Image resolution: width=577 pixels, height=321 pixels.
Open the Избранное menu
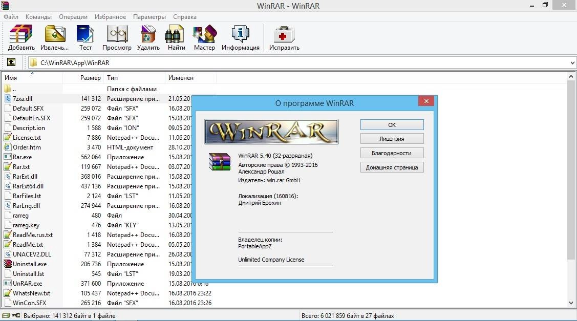pos(111,17)
